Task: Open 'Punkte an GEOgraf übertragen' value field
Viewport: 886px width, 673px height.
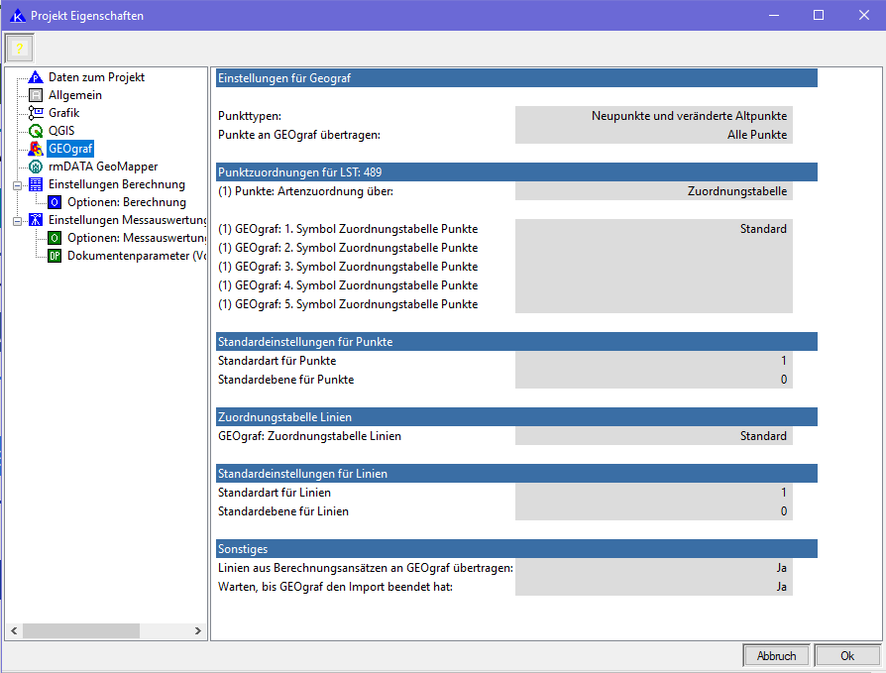Action: [x=653, y=135]
